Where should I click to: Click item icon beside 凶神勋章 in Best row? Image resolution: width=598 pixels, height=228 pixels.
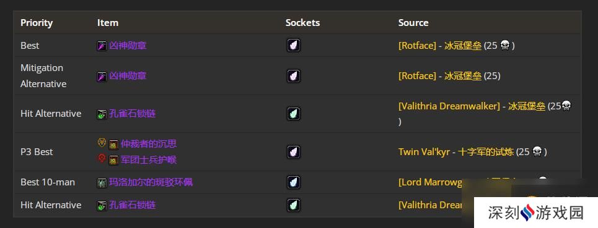coord(102,46)
